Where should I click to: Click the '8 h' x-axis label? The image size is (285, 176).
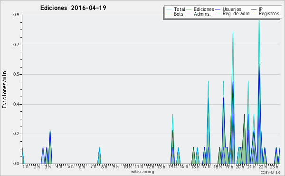(104, 166)
